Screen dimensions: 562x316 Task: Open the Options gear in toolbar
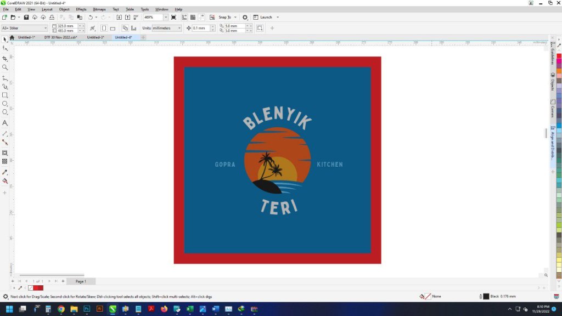(245, 18)
